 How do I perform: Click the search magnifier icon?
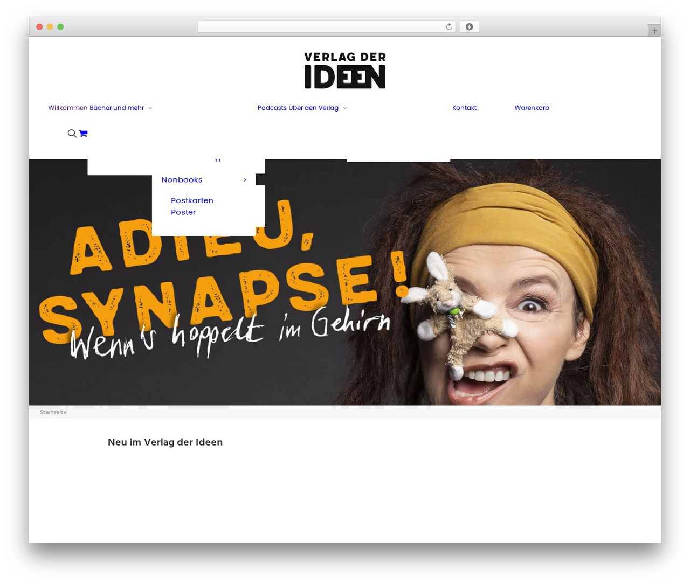(72, 134)
